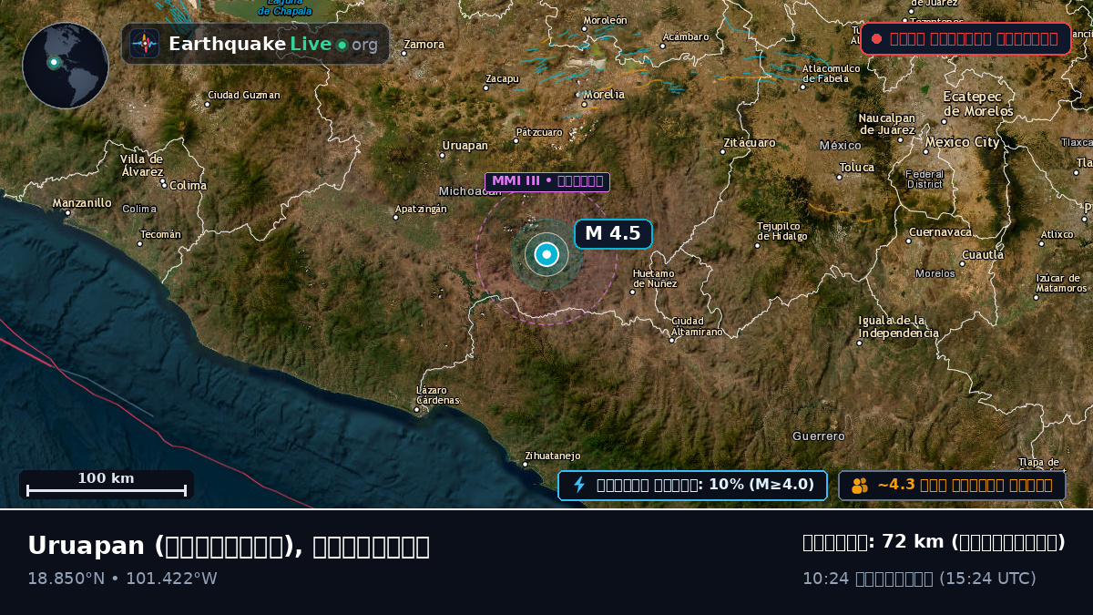Image resolution: width=1093 pixels, height=615 pixels.
Task: Click the Huetamo de Núñez label
Action: coord(655,279)
